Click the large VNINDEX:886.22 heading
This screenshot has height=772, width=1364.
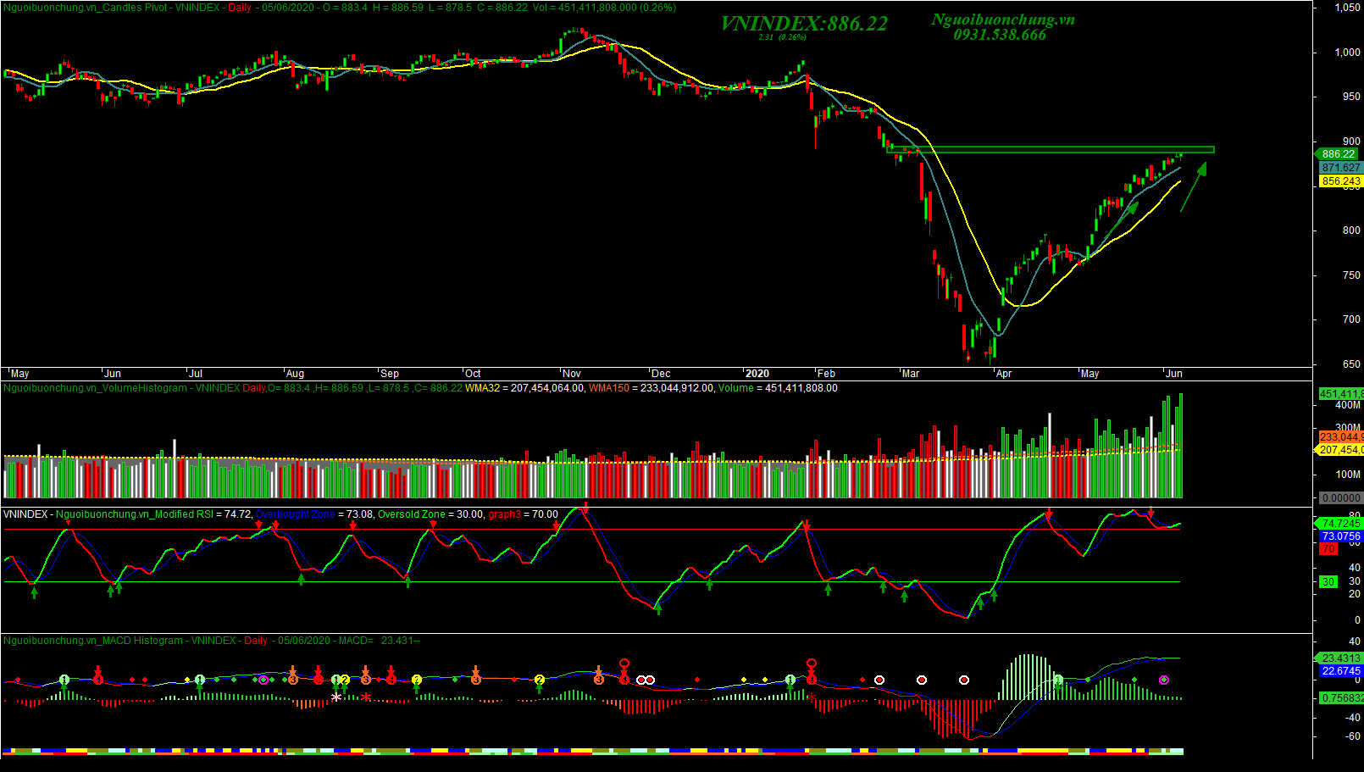(x=804, y=24)
